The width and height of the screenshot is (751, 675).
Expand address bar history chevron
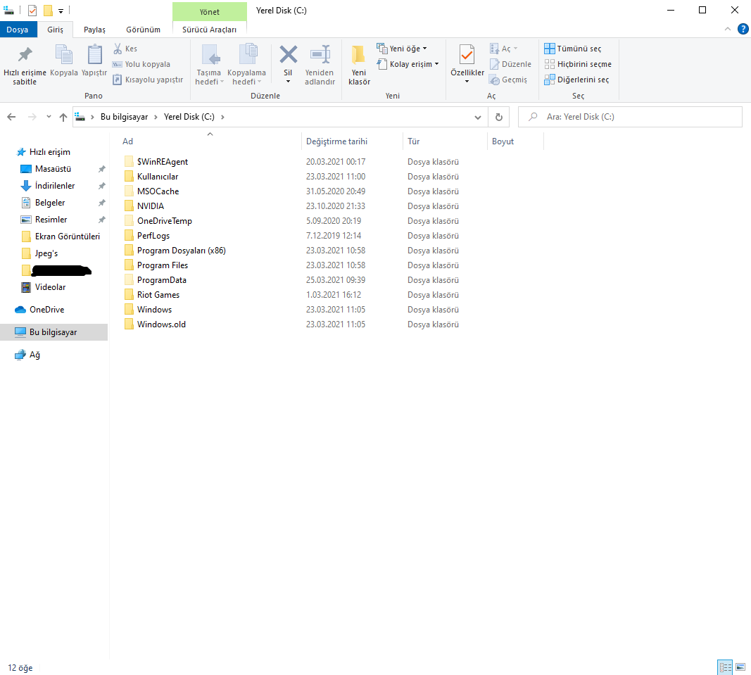(477, 117)
